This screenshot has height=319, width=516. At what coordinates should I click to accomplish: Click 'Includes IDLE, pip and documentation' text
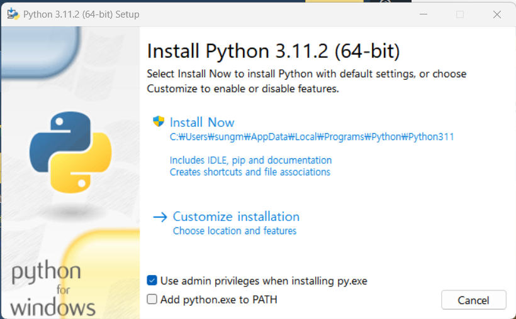(x=250, y=160)
